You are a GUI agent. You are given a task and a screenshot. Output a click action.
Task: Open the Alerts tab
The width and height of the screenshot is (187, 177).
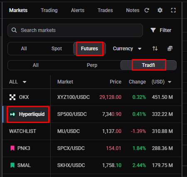[x=78, y=10]
